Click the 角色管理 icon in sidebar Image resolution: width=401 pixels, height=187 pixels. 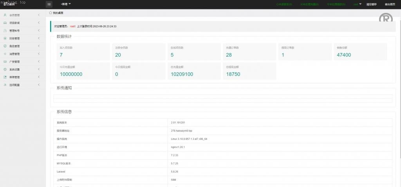[x=5, y=46]
